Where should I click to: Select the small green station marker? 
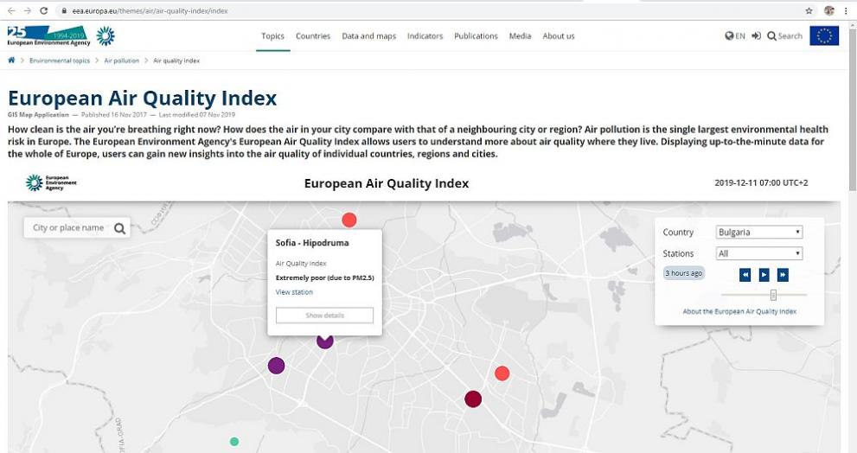tap(234, 442)
